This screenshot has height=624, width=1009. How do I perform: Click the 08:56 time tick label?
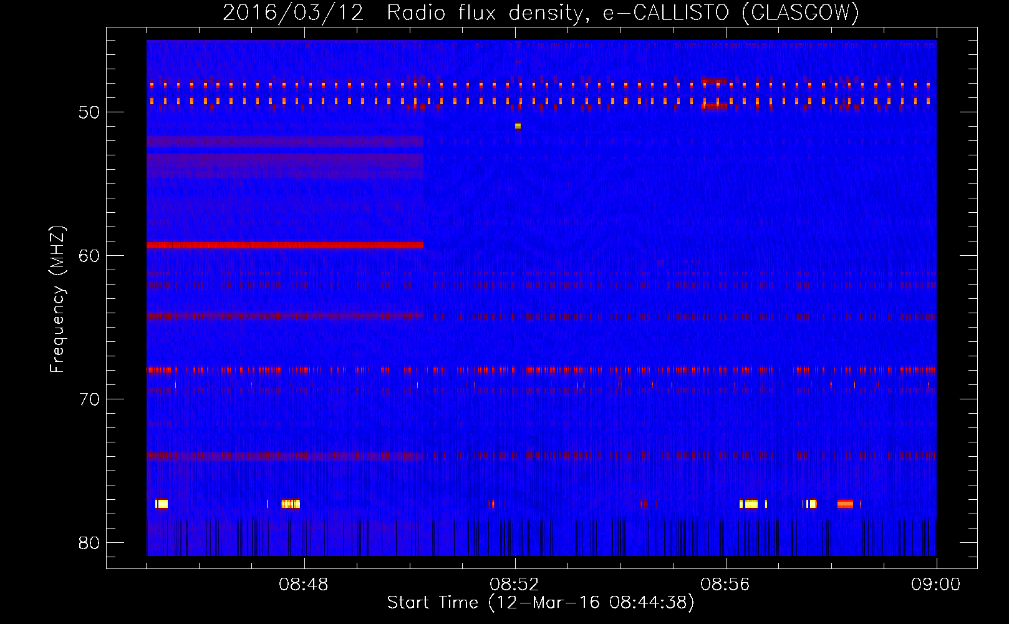[x=725, y=585]
